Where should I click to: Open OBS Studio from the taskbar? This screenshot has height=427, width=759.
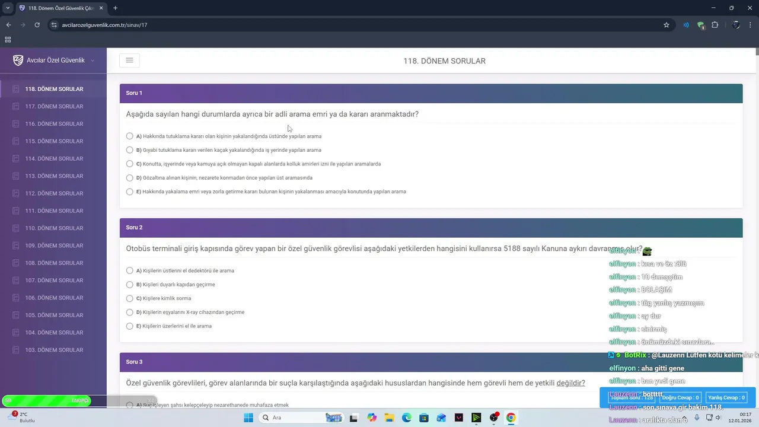click(x=494, y=418)
